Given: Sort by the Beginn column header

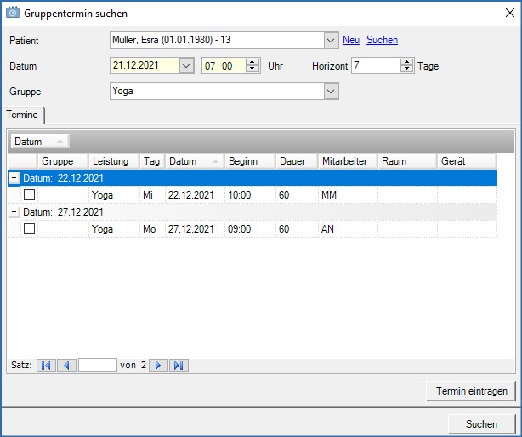Looking at the screenshot, I should coord(249,161).
